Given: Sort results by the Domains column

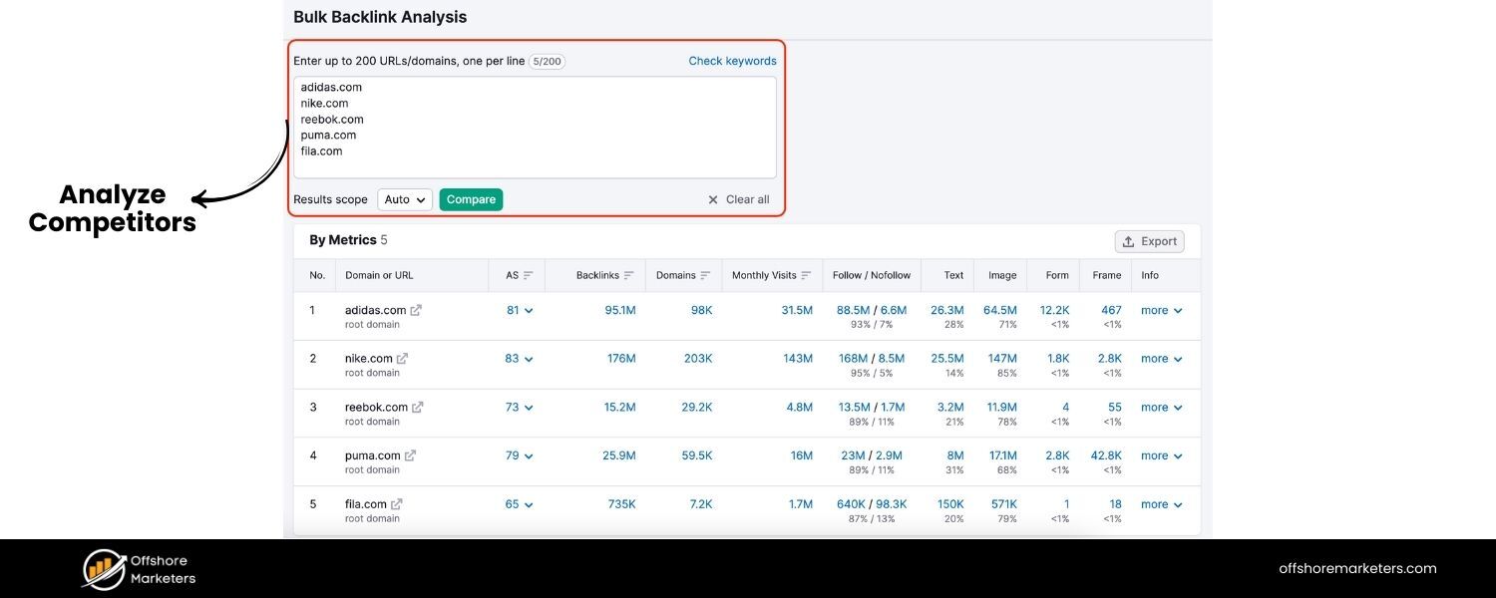Looking at the screenshot, I should click(704, 275).
